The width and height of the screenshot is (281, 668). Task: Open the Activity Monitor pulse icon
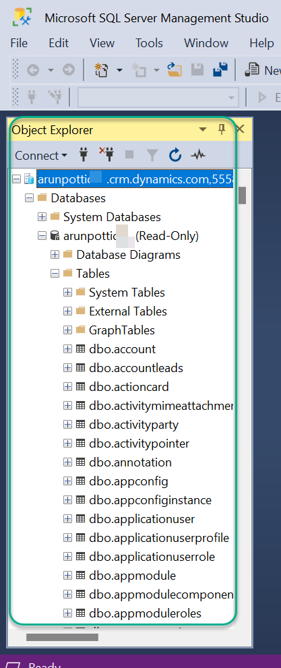197,156
